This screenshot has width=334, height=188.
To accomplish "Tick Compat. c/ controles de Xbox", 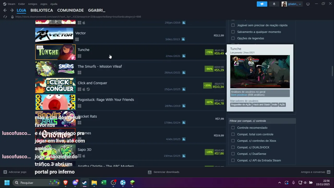I will click(x=233, y=141).
